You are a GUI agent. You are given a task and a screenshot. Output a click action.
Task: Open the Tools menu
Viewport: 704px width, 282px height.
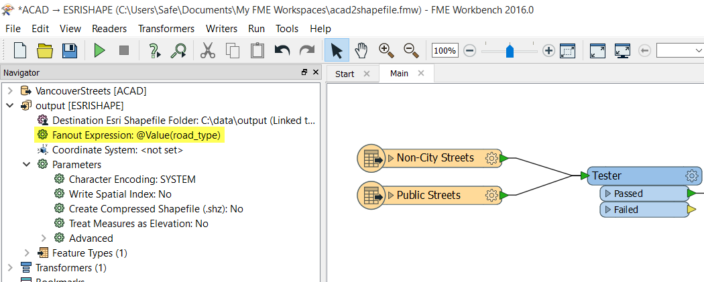click(287, 29)
